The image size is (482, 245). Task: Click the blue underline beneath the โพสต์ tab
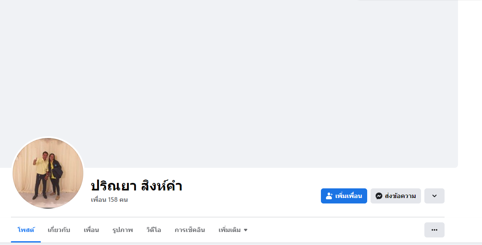(x=26, y=242)
